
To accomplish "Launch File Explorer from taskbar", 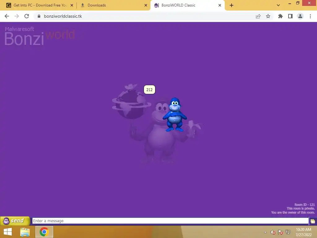I will [x=25, y=232].
